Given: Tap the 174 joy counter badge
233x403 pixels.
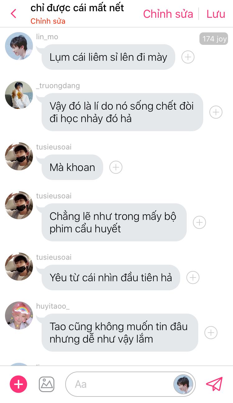Looking at the screenshot, I should point(214,39).
